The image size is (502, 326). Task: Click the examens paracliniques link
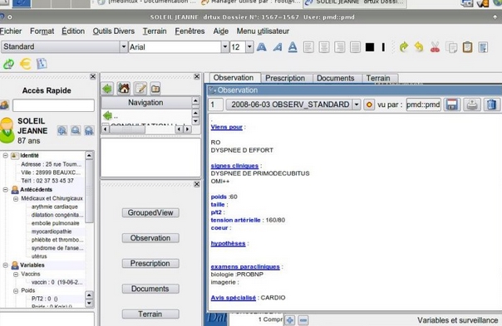[x=245, y=267]
